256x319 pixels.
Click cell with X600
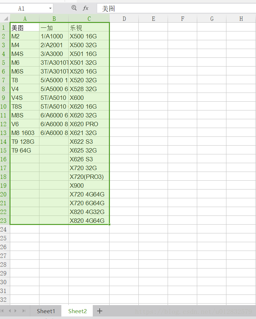89,98
